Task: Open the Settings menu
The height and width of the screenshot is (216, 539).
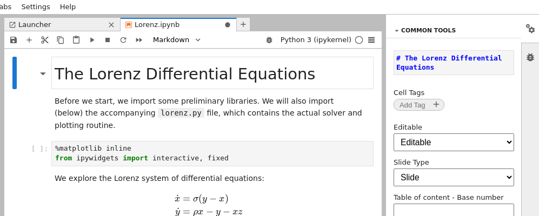Action: 36,6
